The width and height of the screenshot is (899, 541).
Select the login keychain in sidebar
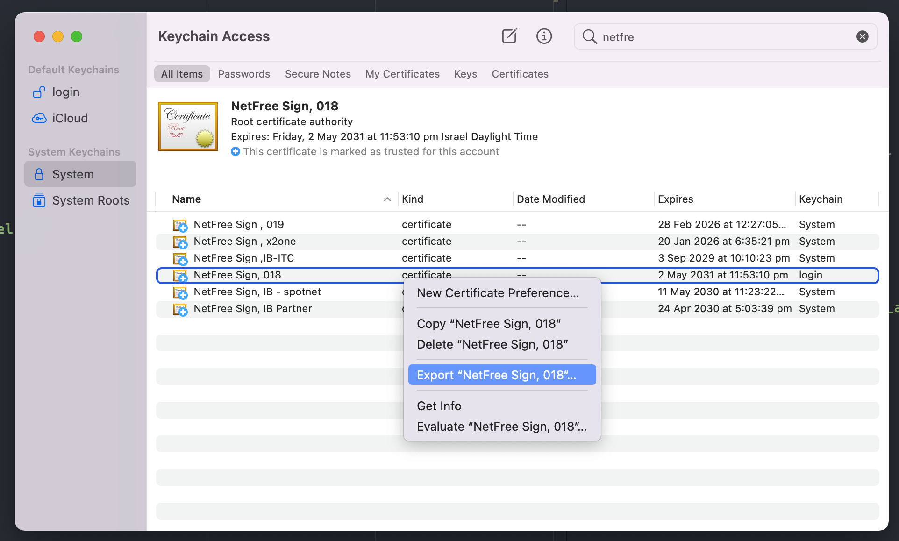[80, 92]
